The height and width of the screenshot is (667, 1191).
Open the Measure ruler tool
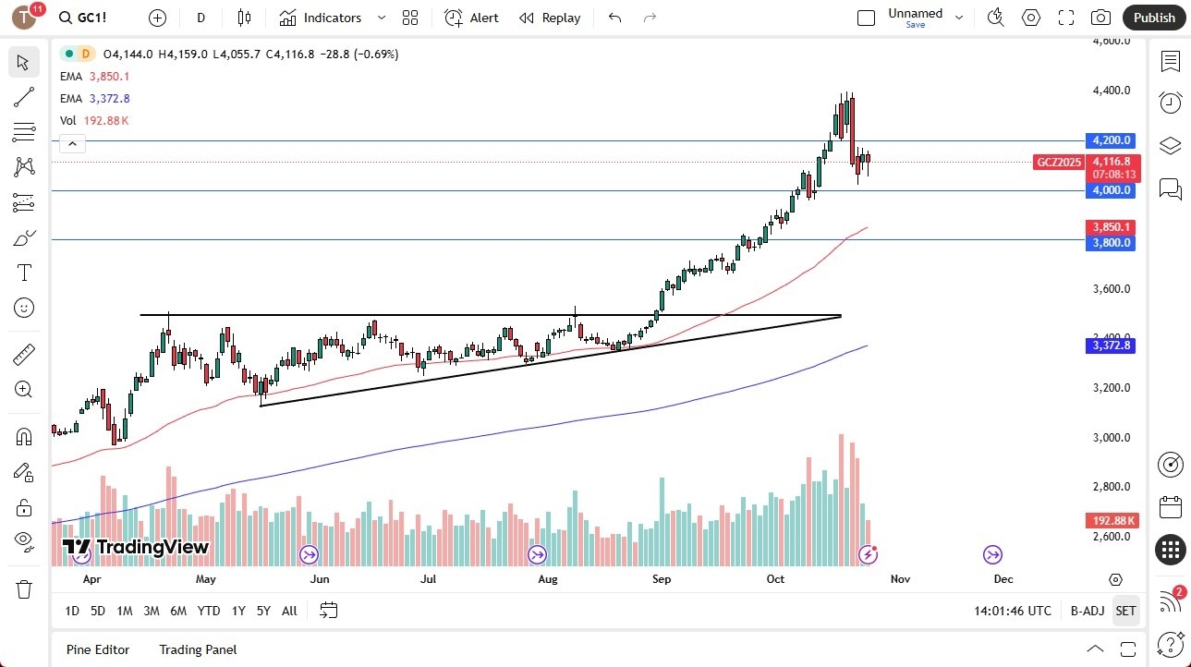23,354
